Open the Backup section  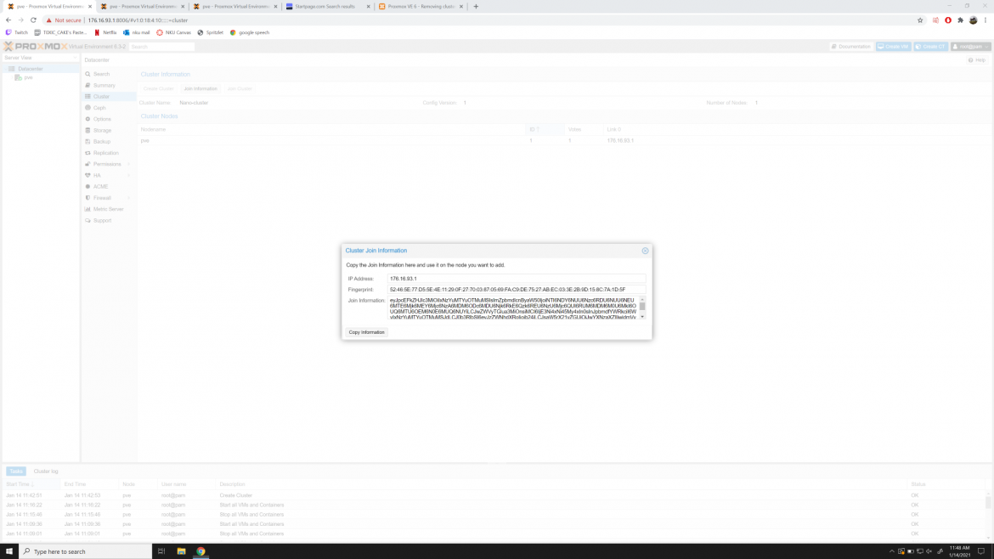tap(101, 142)
